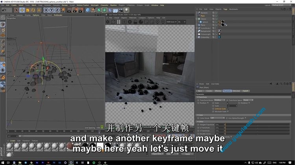Select the Random effector object

pos(204,13)
